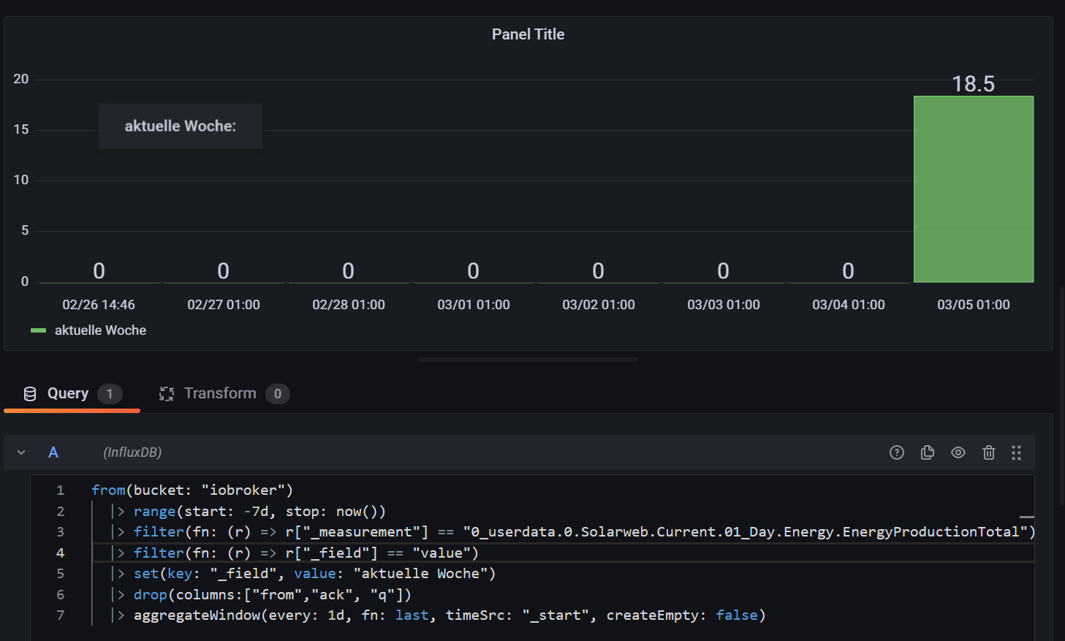Open the query help icon
The image size is (1065, 641).
[897, 452]
